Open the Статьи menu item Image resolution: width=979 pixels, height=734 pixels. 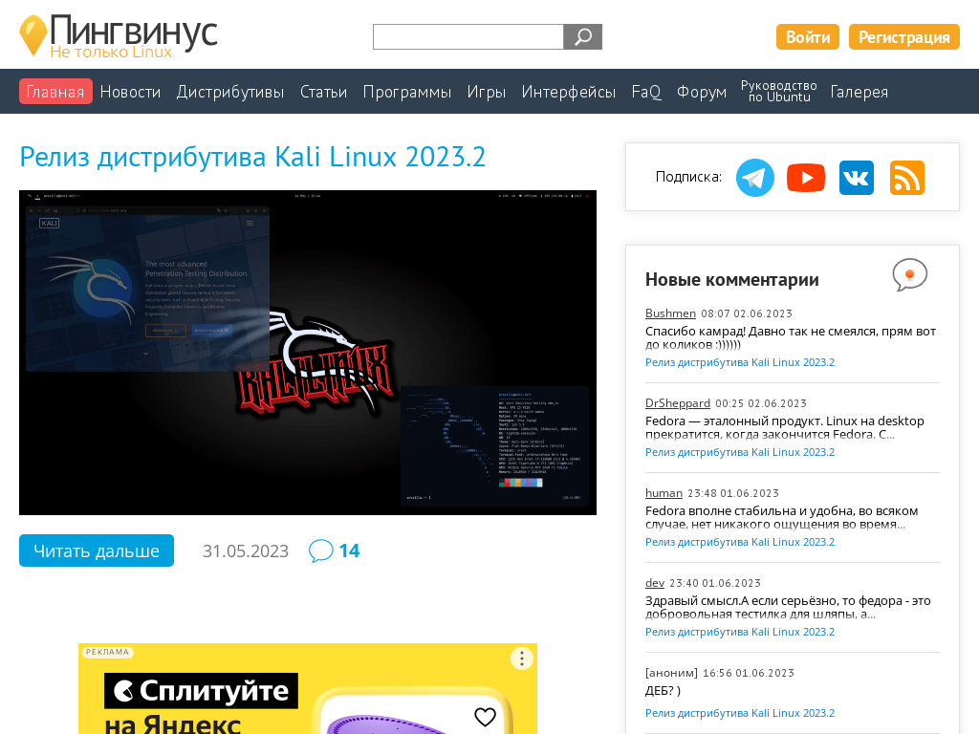coord(323,92)
